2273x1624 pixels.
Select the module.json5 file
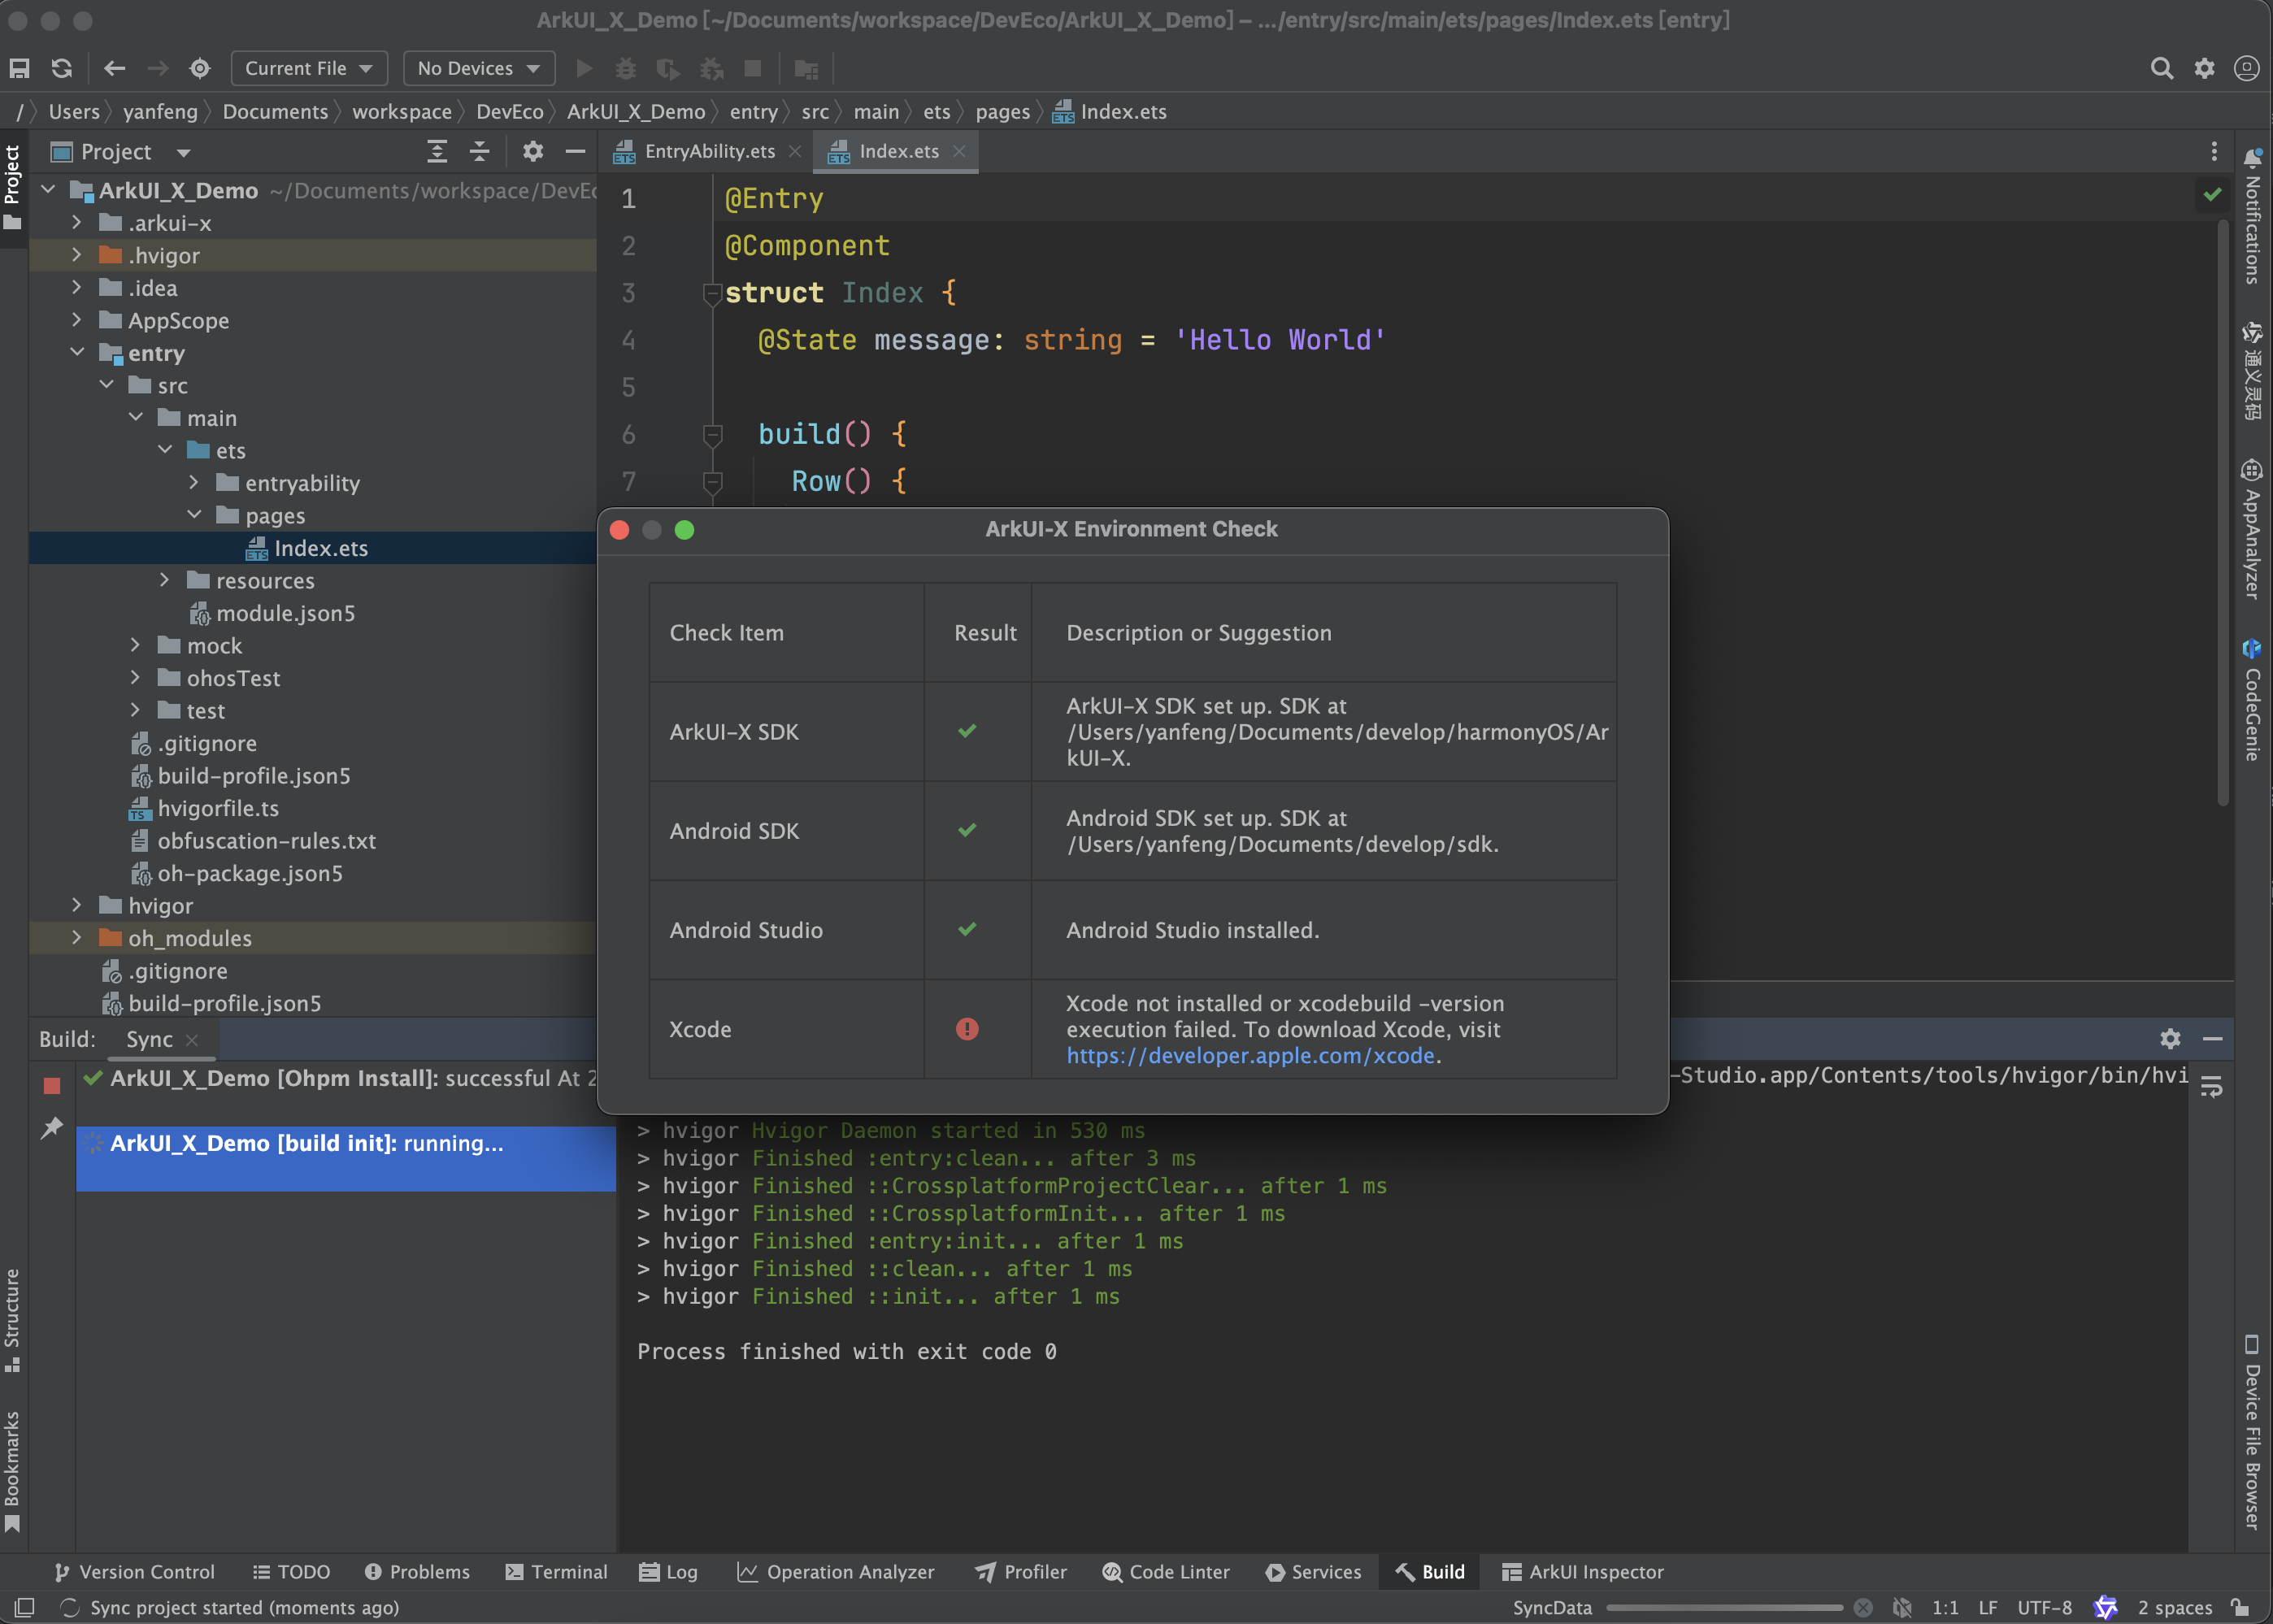[286, 613]
